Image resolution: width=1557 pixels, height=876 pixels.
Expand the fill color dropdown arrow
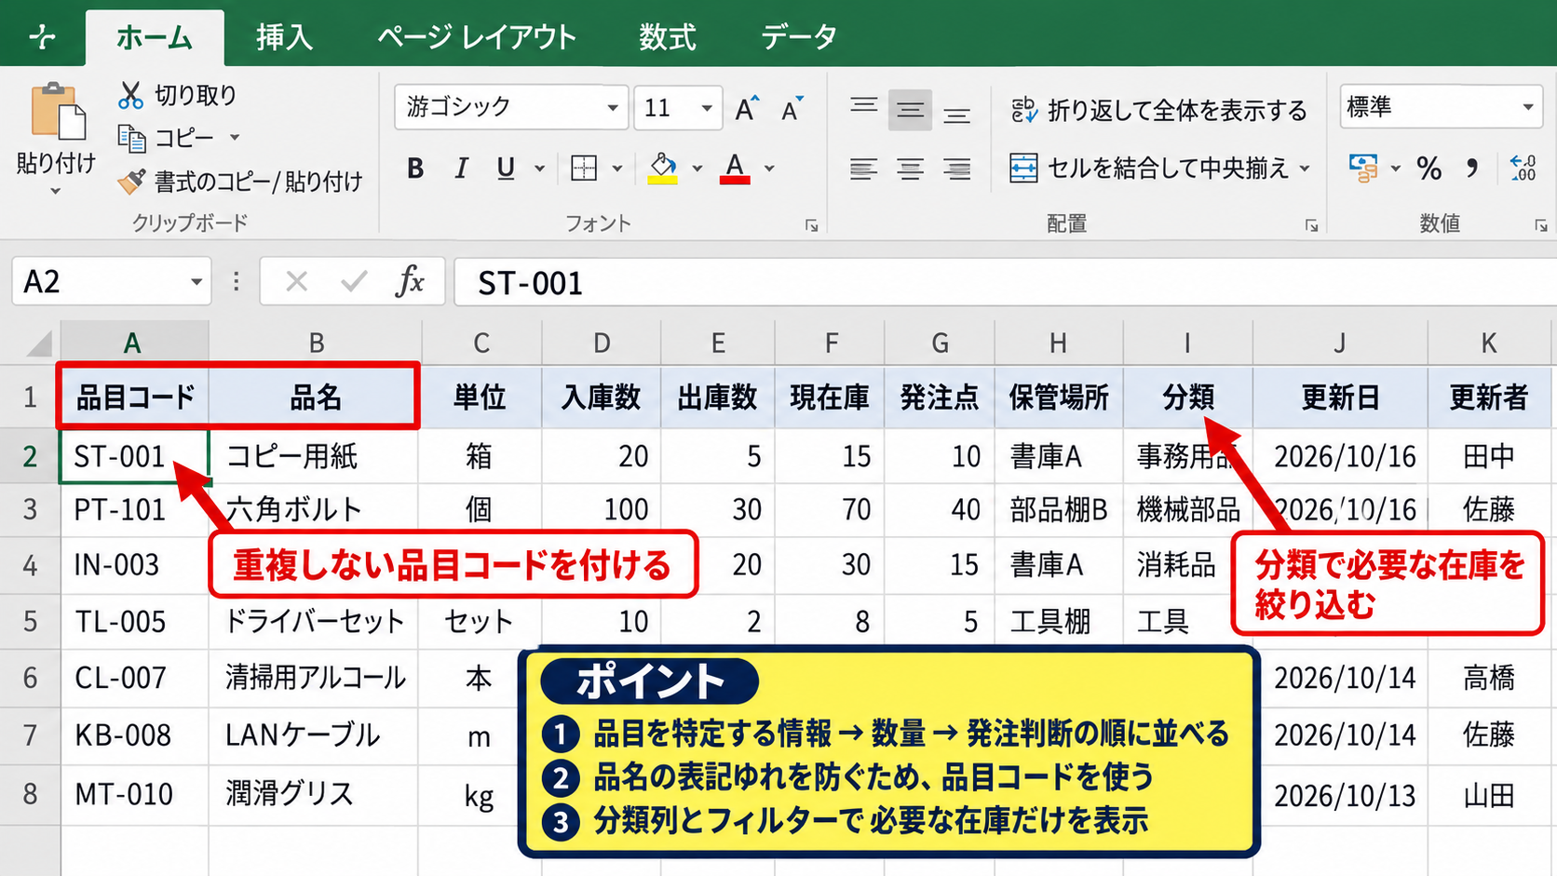tap(697, 168)
